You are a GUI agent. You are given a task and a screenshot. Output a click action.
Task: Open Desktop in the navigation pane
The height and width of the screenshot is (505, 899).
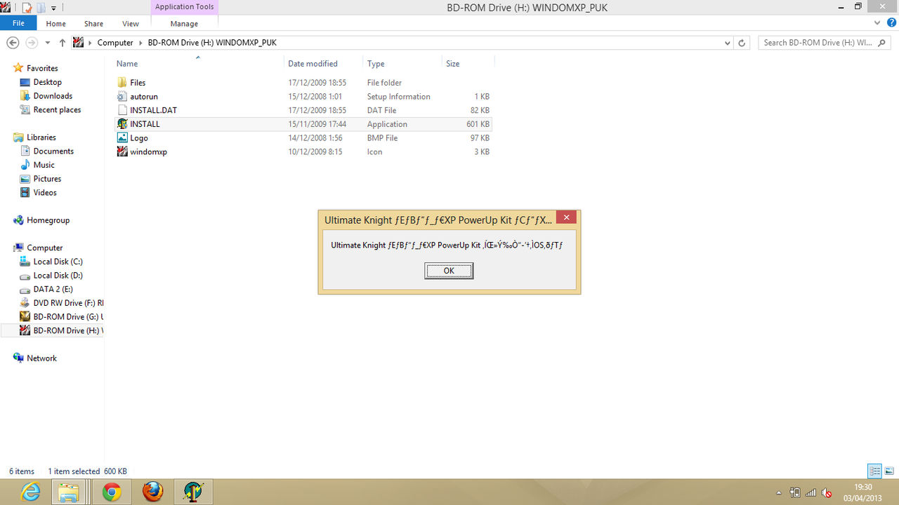click(47, 82)
